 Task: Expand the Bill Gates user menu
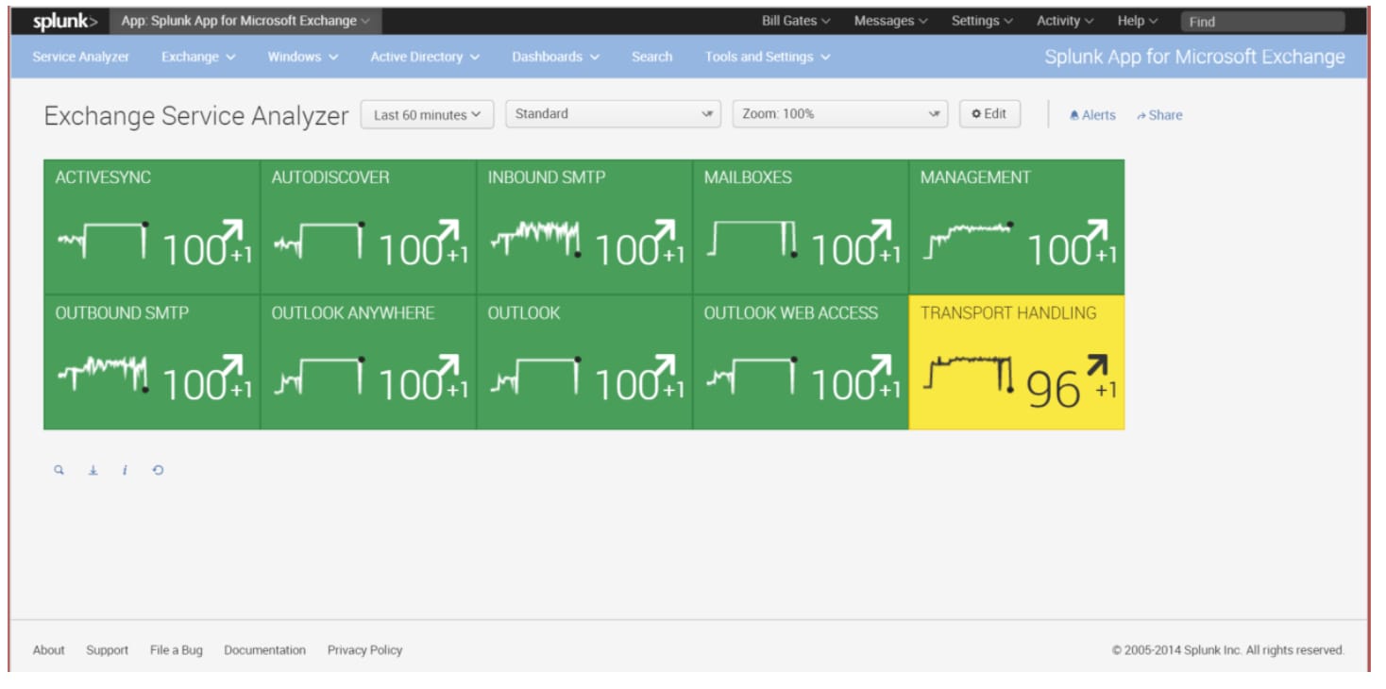coord(796,21)
